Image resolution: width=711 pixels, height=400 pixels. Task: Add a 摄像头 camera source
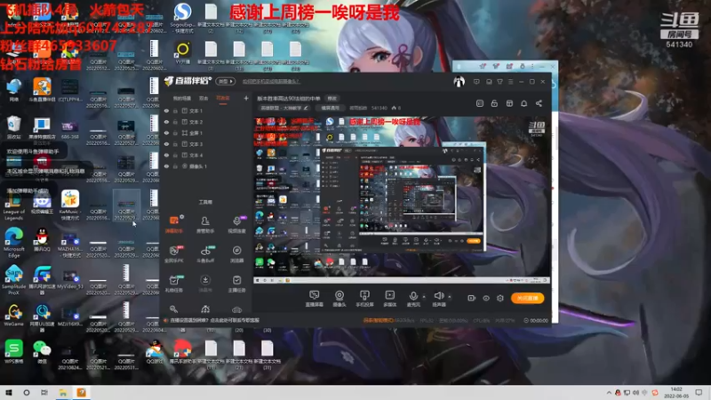coord(340,299)
